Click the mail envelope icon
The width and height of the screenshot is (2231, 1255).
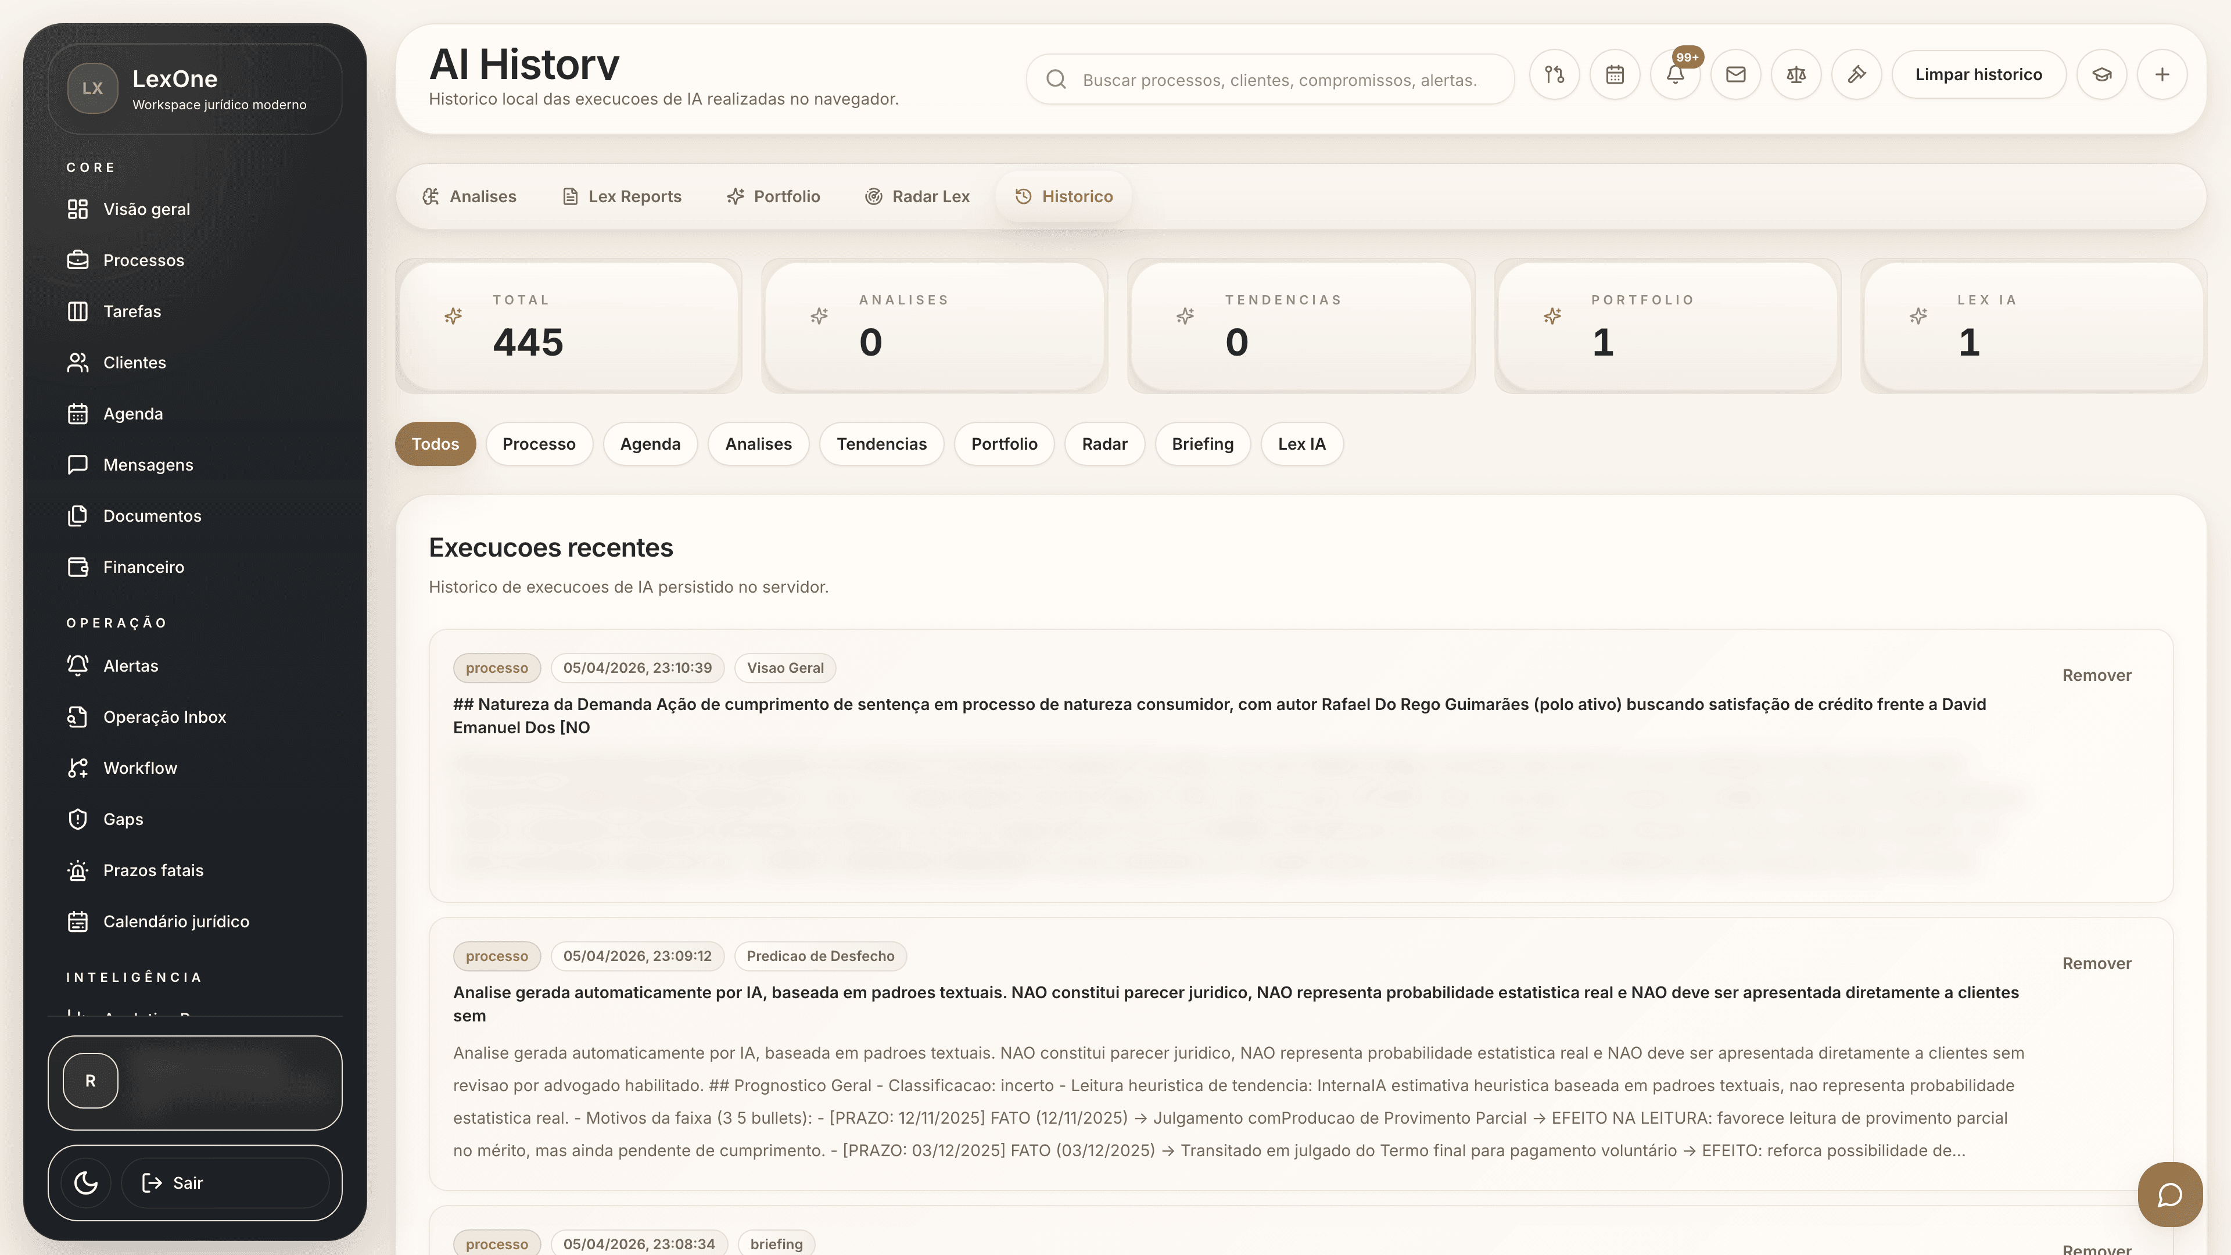pos(1735,74)
